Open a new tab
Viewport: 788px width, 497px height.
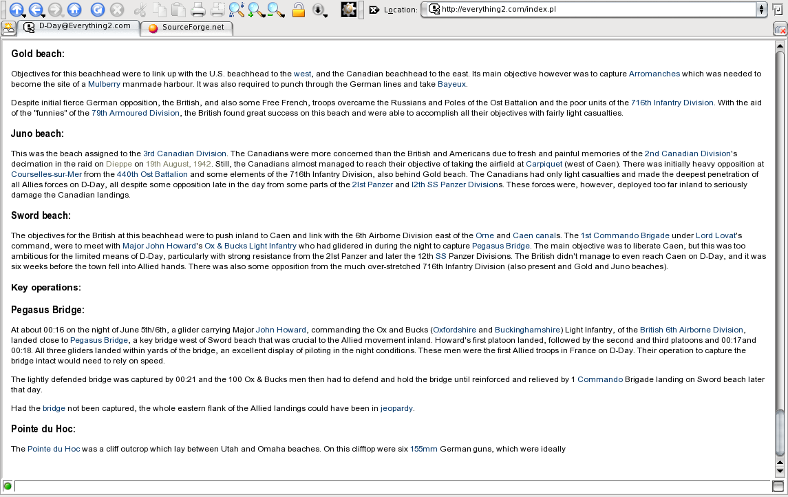(x=8, y=28)
